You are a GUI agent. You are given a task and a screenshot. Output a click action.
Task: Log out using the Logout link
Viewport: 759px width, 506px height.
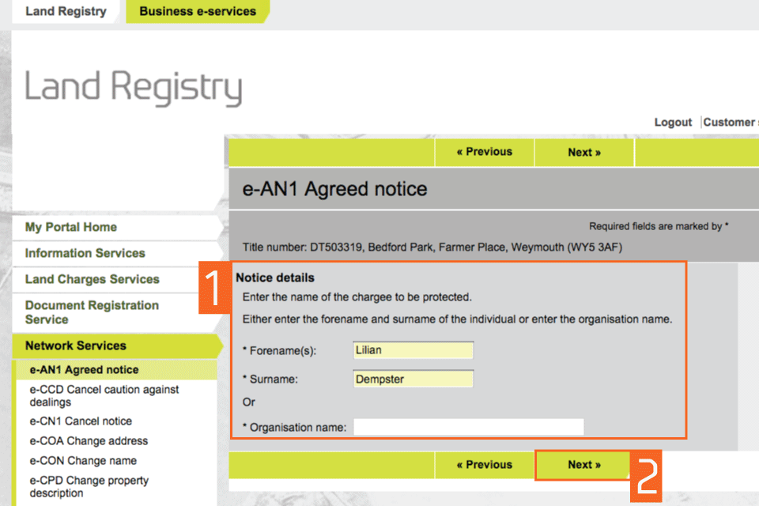[673, 123]
